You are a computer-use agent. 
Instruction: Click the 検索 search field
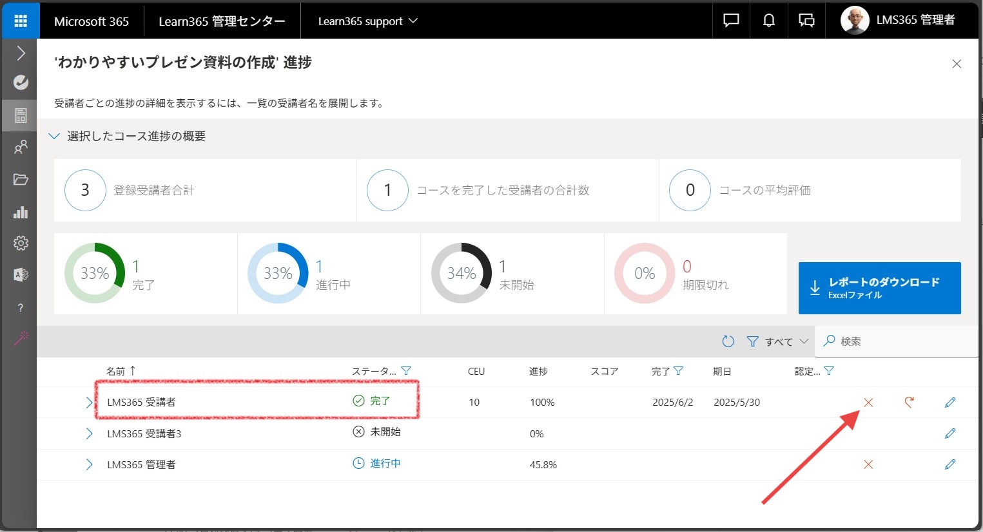pyautogui.click(x=897, y=341)
